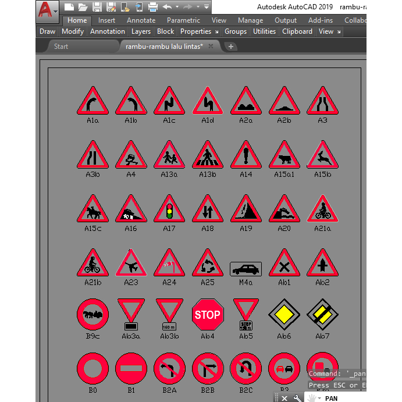This screenshot has height=402, width=402.
Task: Open the redo history dropdown arrow
Action: [x=198, y=7]
